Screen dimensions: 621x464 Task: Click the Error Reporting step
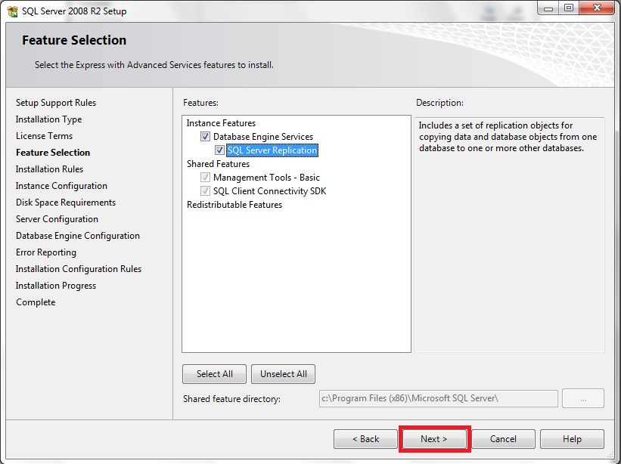point(46,252)
